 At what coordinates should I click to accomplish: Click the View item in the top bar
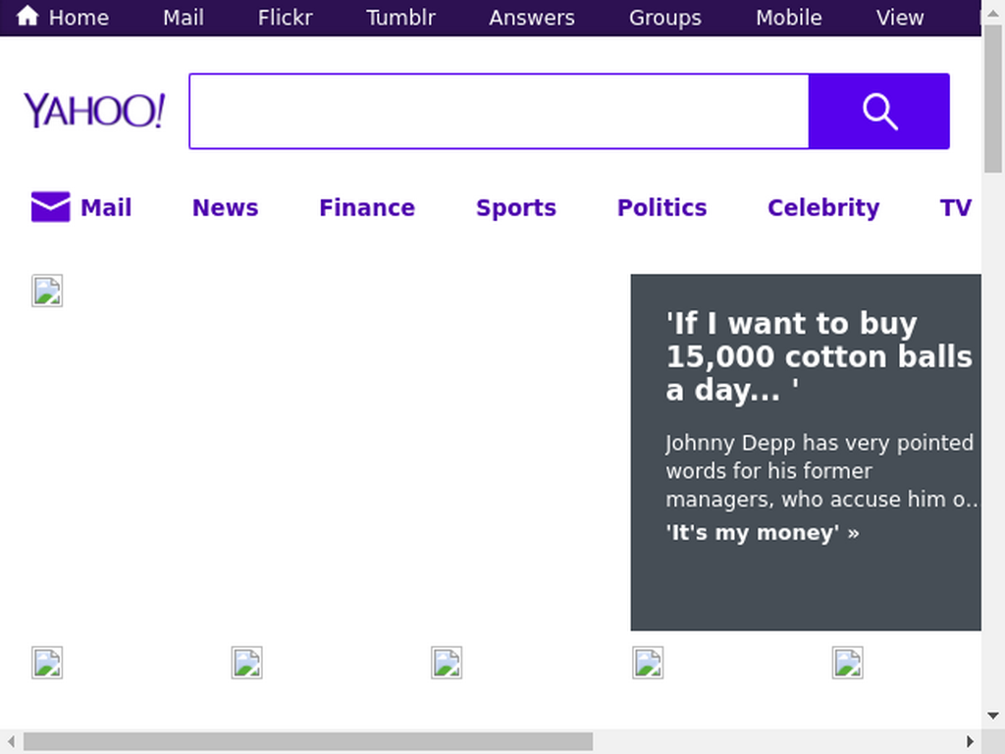point(900,18)
